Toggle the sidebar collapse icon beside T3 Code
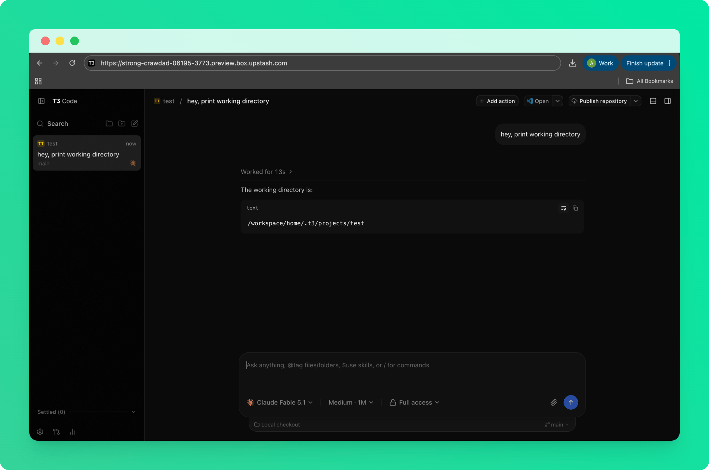Screen dimensions: 709x470 (x=41, y=101)
